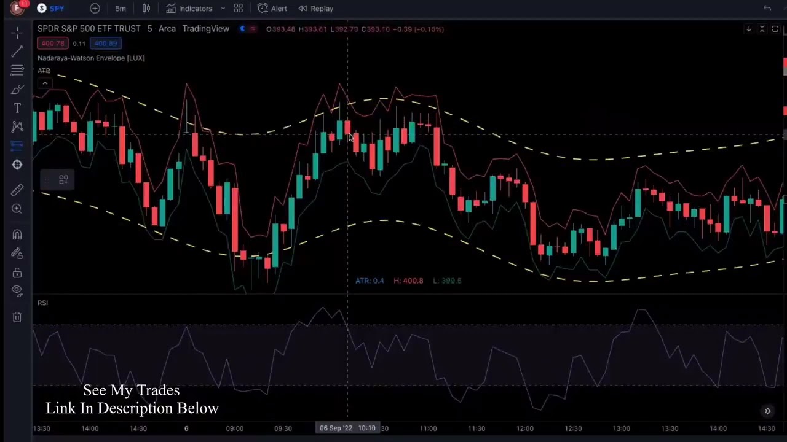Toggle lock all drawing tools

(x=17, y=273)
